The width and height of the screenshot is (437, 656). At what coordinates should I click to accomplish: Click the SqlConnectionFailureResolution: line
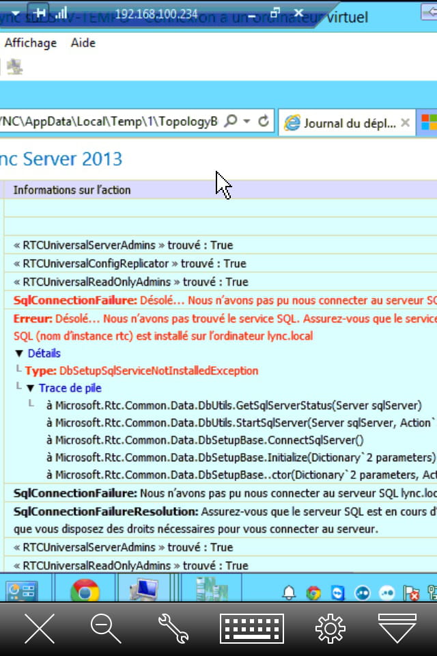point(225,520)
